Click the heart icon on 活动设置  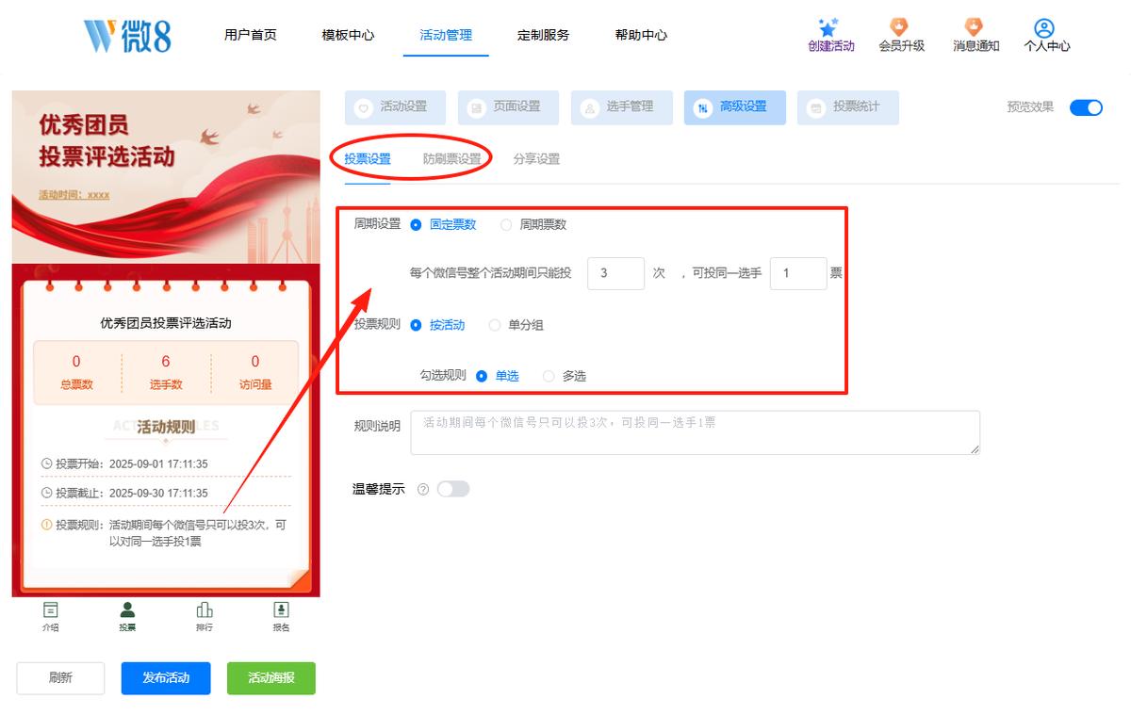pos(363,108)
